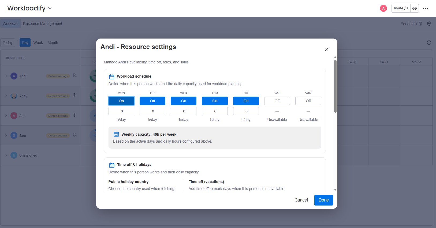
Task: Click the Time off (vacations) heading
Action: point(206,182)
